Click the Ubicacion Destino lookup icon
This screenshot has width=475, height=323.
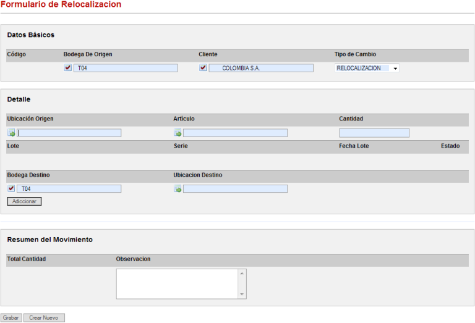178,189
